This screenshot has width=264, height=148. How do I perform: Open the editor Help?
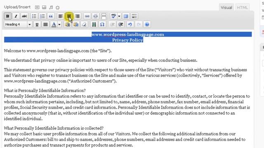147,25
